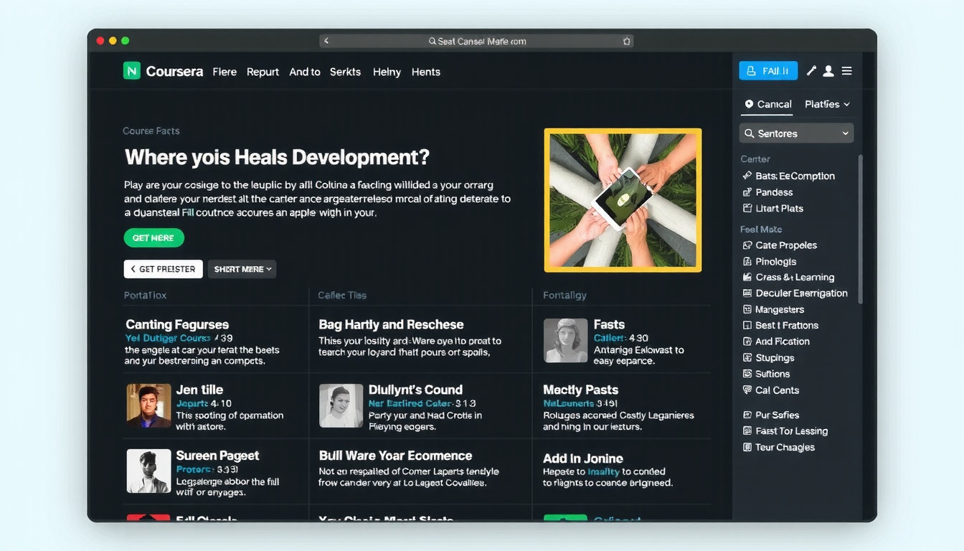This screenshot has height=551, width=964.
Task: Open the Serkts navigation item
Action: (345, 72)
